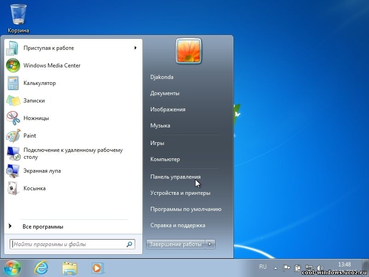This screenshot has width=369, height=277.
Task: Click the Найти программы и файлы search box
Action: [x=72, y=244]
